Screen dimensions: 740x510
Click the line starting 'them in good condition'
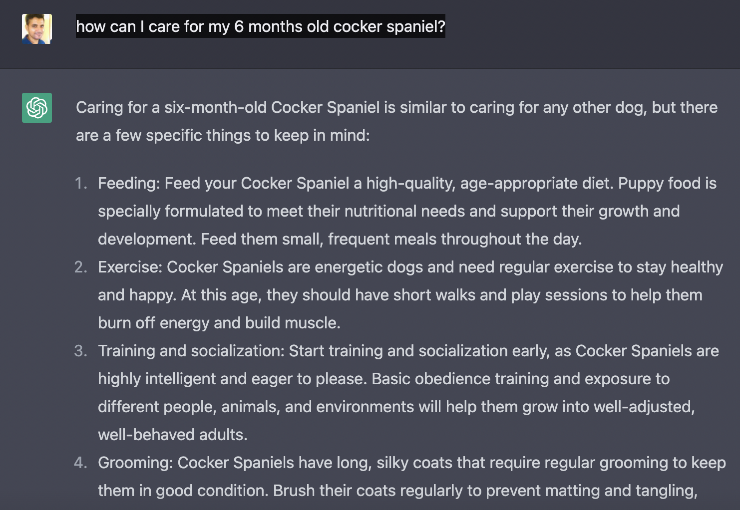tap(397, 491)
